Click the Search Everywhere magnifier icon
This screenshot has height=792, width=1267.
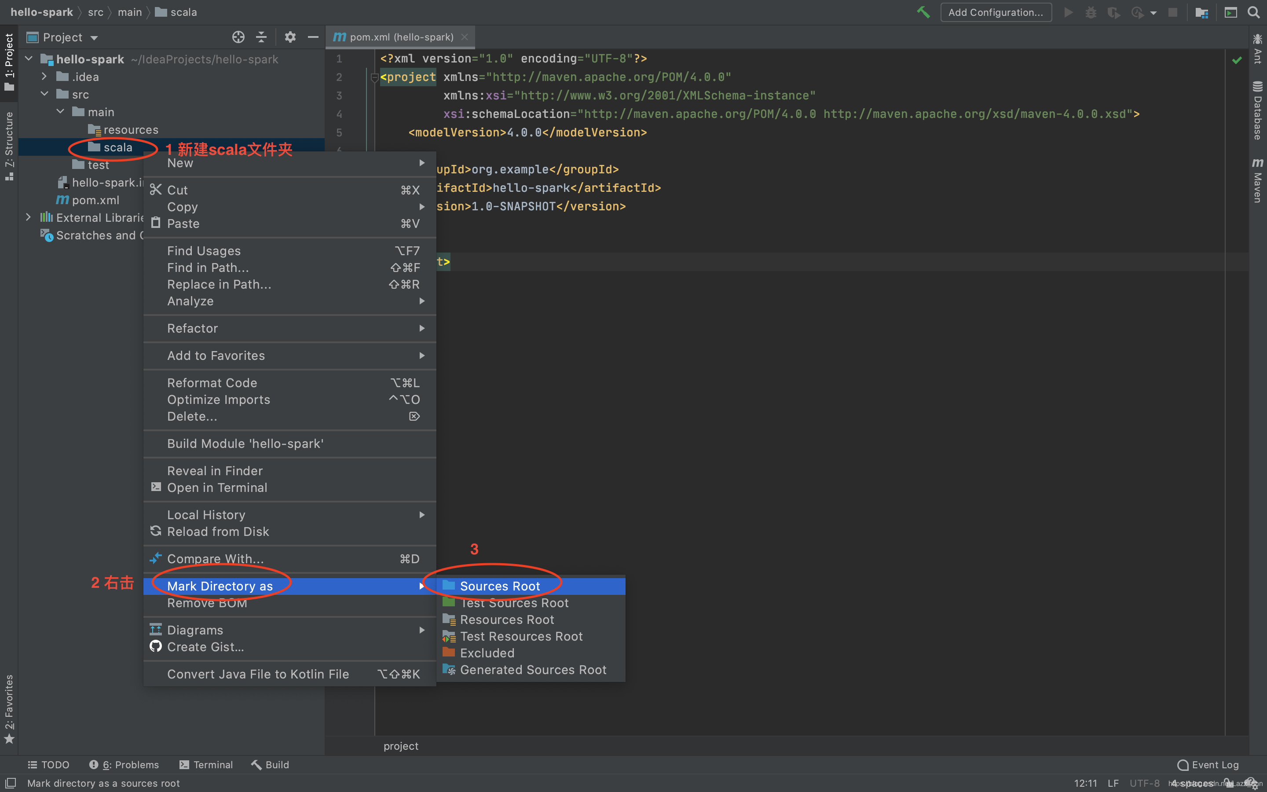1253,12
